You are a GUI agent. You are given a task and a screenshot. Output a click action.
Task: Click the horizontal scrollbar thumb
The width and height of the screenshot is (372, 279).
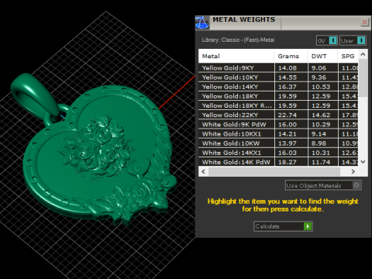[x=274, y=171]
